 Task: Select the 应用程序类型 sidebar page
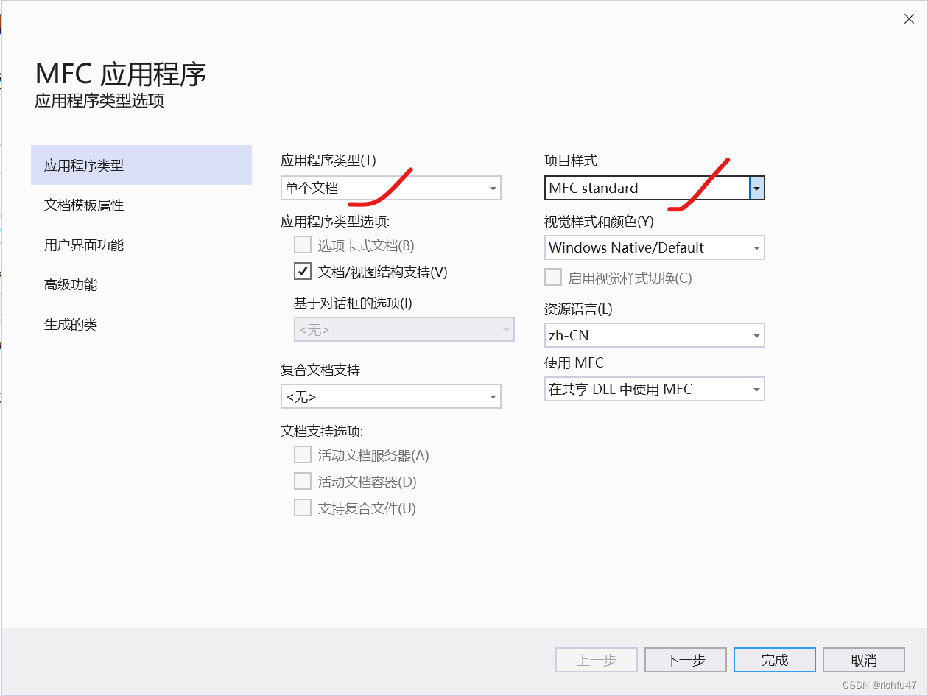pyautogui.click(x=141, y=166)
